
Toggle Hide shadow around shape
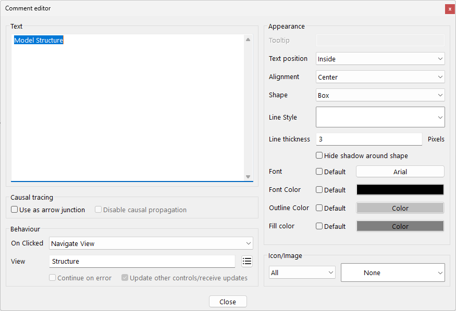pyautogui.click(x=319, y=155)
